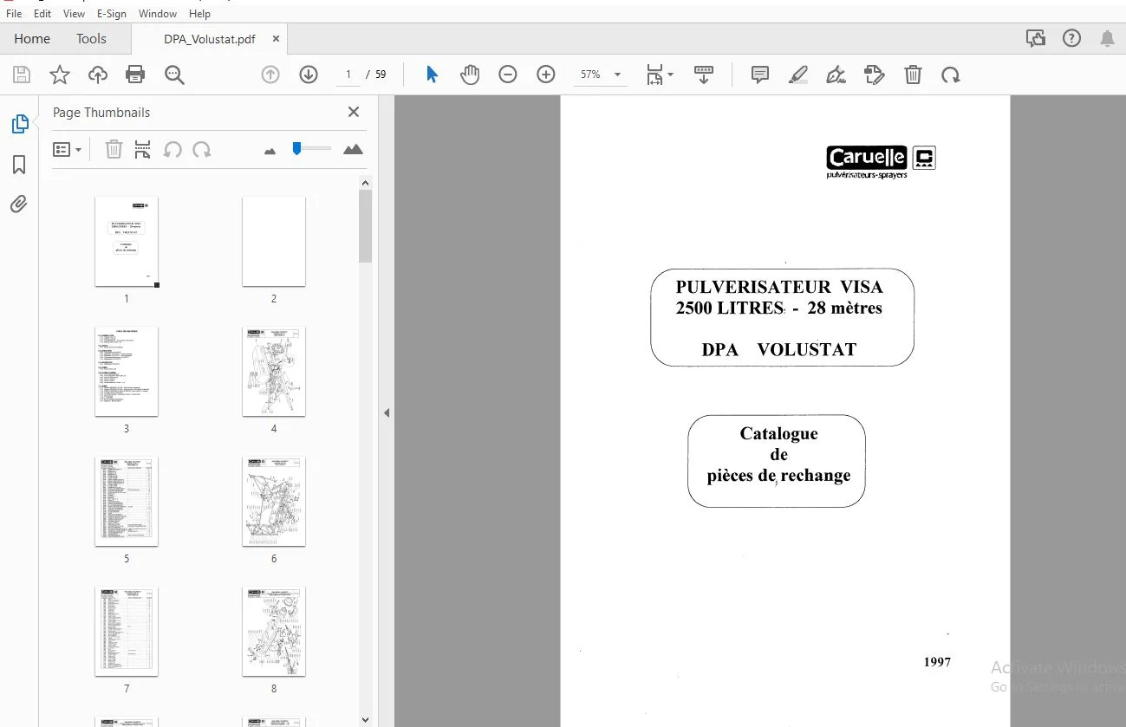Expand the thumbnails options menu dropdown
Image resolution: width=1126 pixels, height=727 pixels.
[x=68, y=149]
